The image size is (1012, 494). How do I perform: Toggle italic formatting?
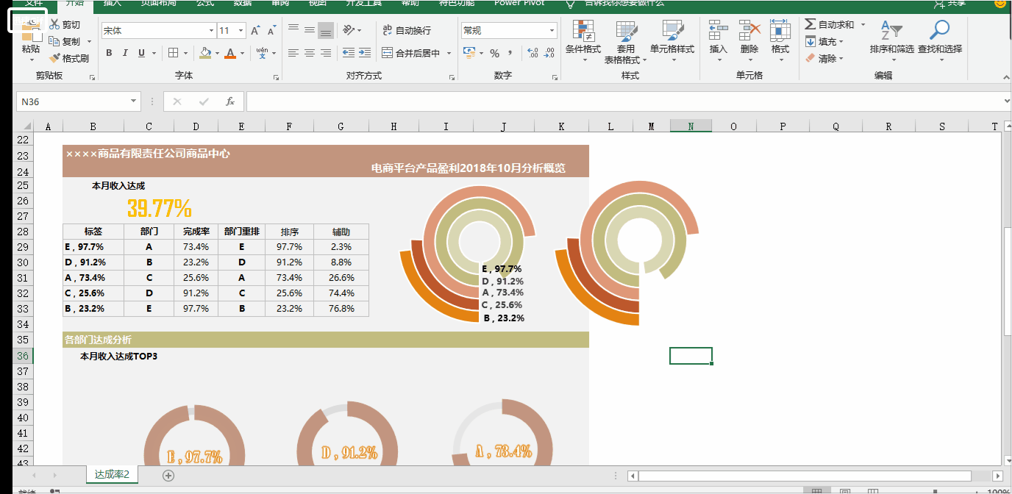(125, 53)
